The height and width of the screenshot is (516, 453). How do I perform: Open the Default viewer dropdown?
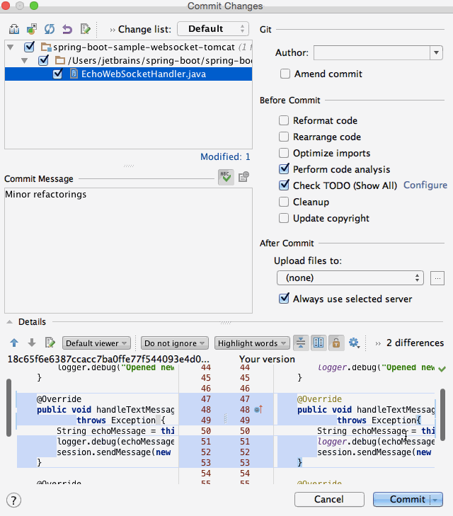pos(96,343)
